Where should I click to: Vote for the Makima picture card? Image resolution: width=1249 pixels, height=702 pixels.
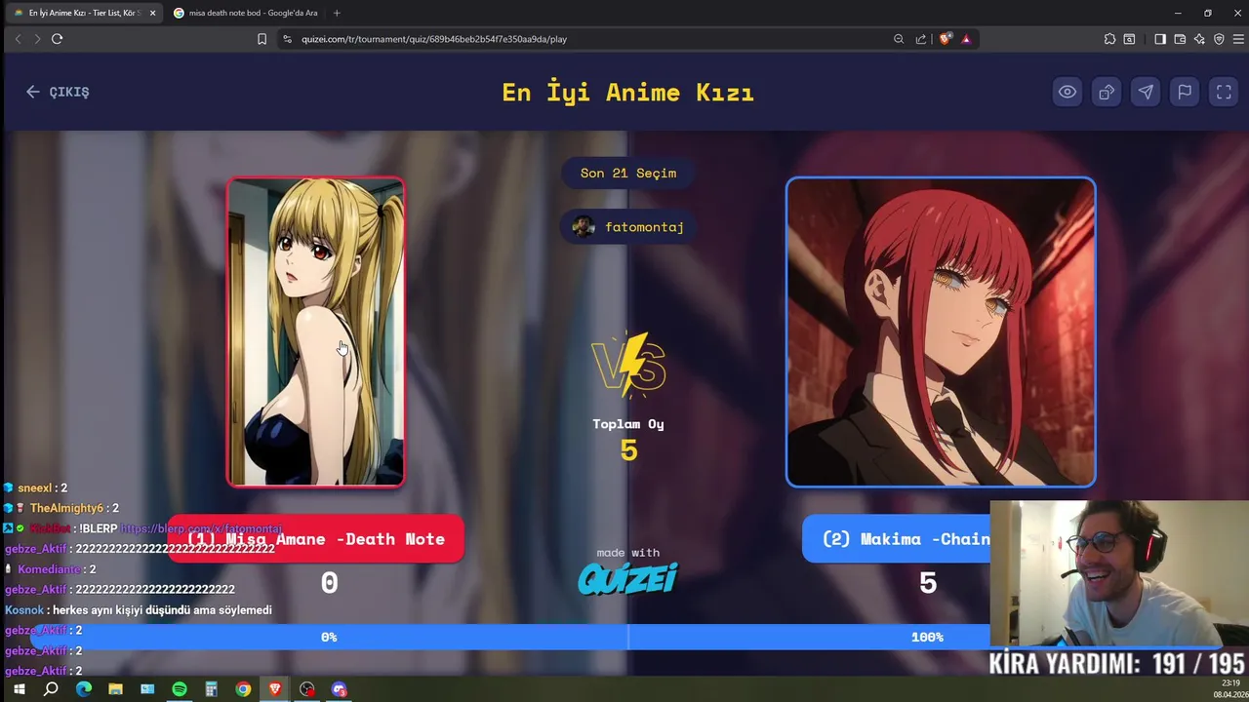tap(941, 331)
